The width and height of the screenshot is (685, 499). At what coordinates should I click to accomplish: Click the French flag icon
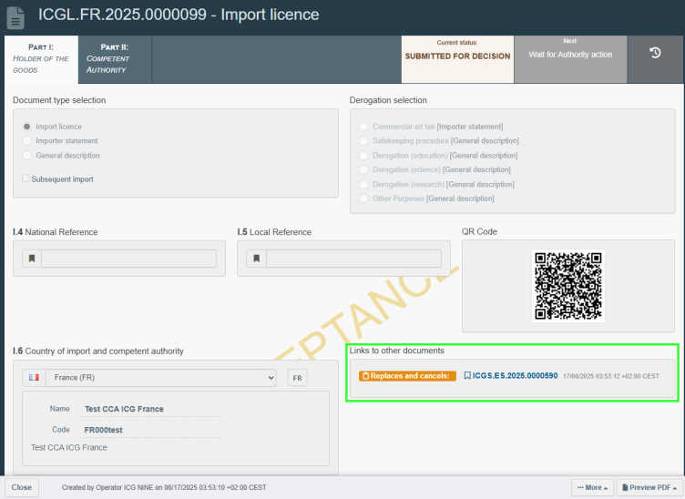35,378
